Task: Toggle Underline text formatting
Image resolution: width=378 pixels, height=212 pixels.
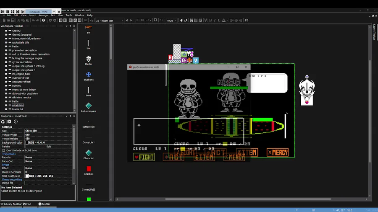Action: (x=219, y=21)
